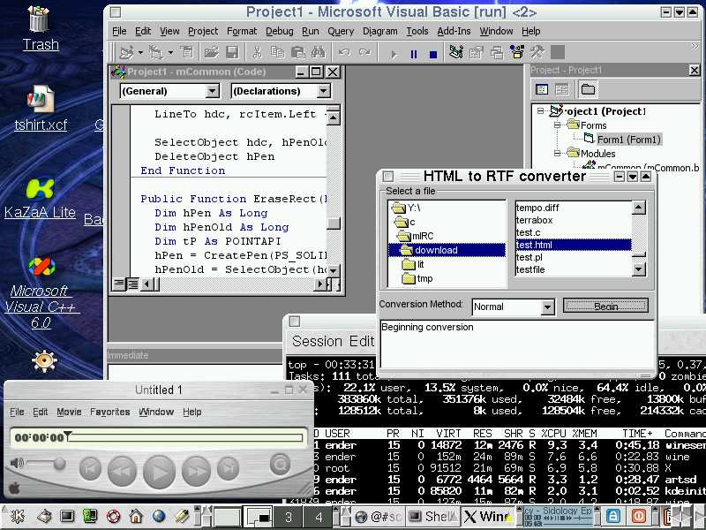Viewport: 706px width, 530px height.
Task: Click View Code icon in Project panel
Action: [542, 89]
